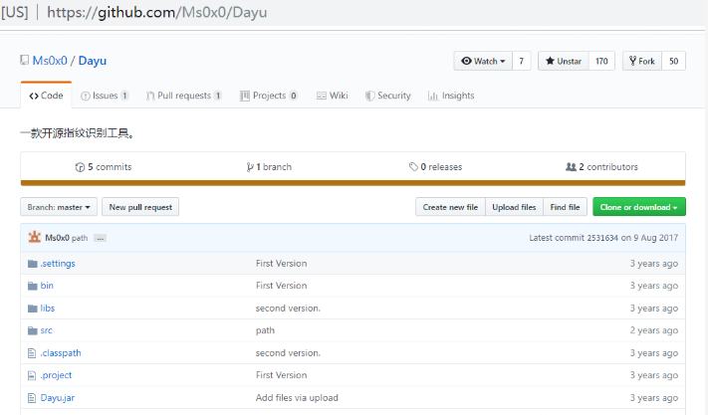708x415 pixels.
Task: Click 'Add files via upload' commit message
Action: (x=297, y=398)
